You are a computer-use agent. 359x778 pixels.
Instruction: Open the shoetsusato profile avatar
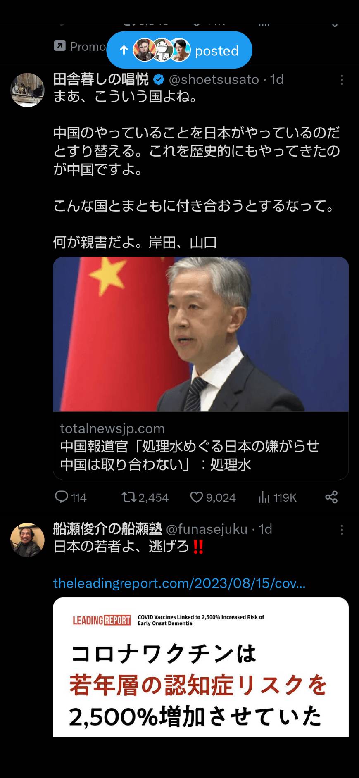click(27, 90)
